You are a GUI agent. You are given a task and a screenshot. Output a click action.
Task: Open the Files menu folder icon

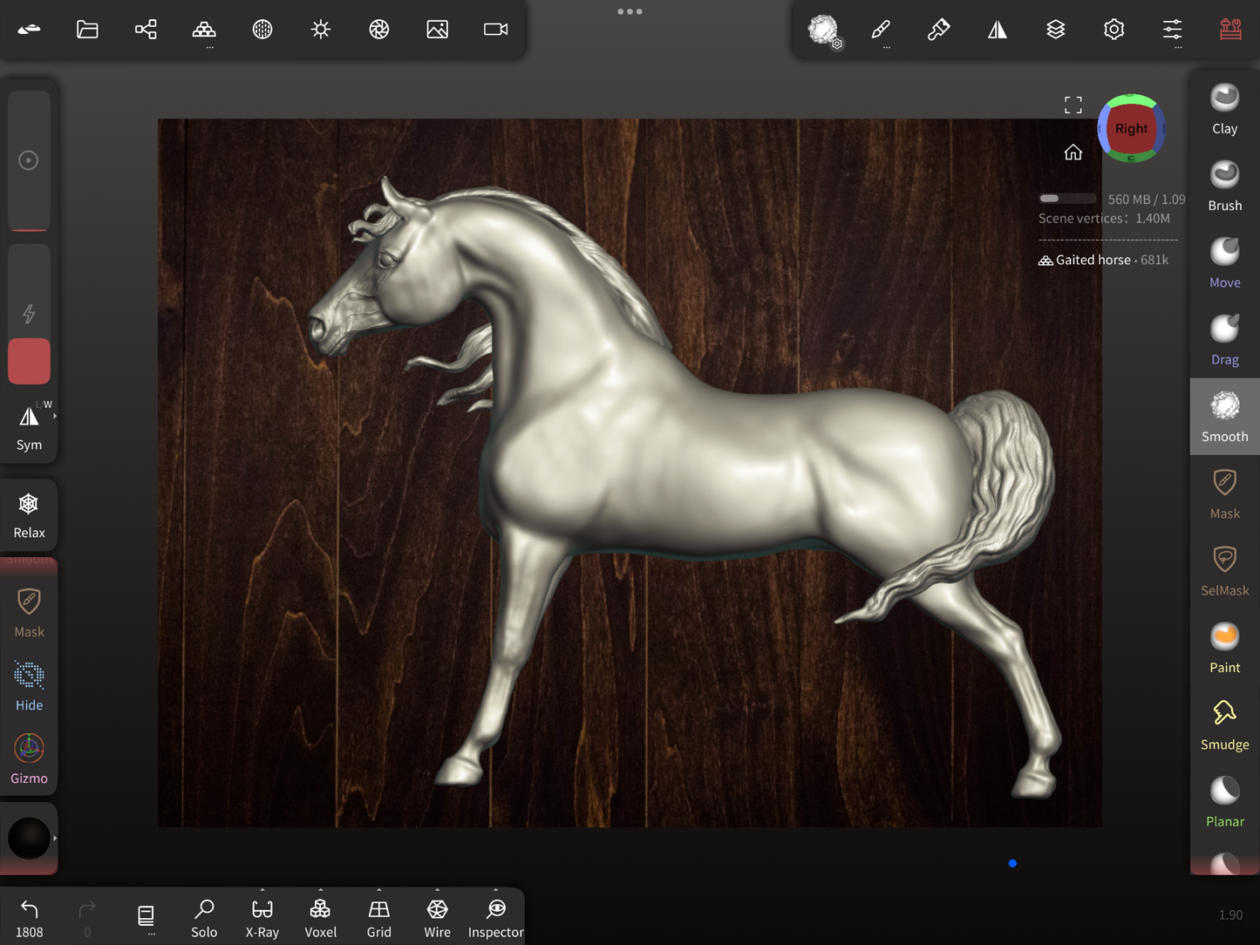[x=87, y=30]
